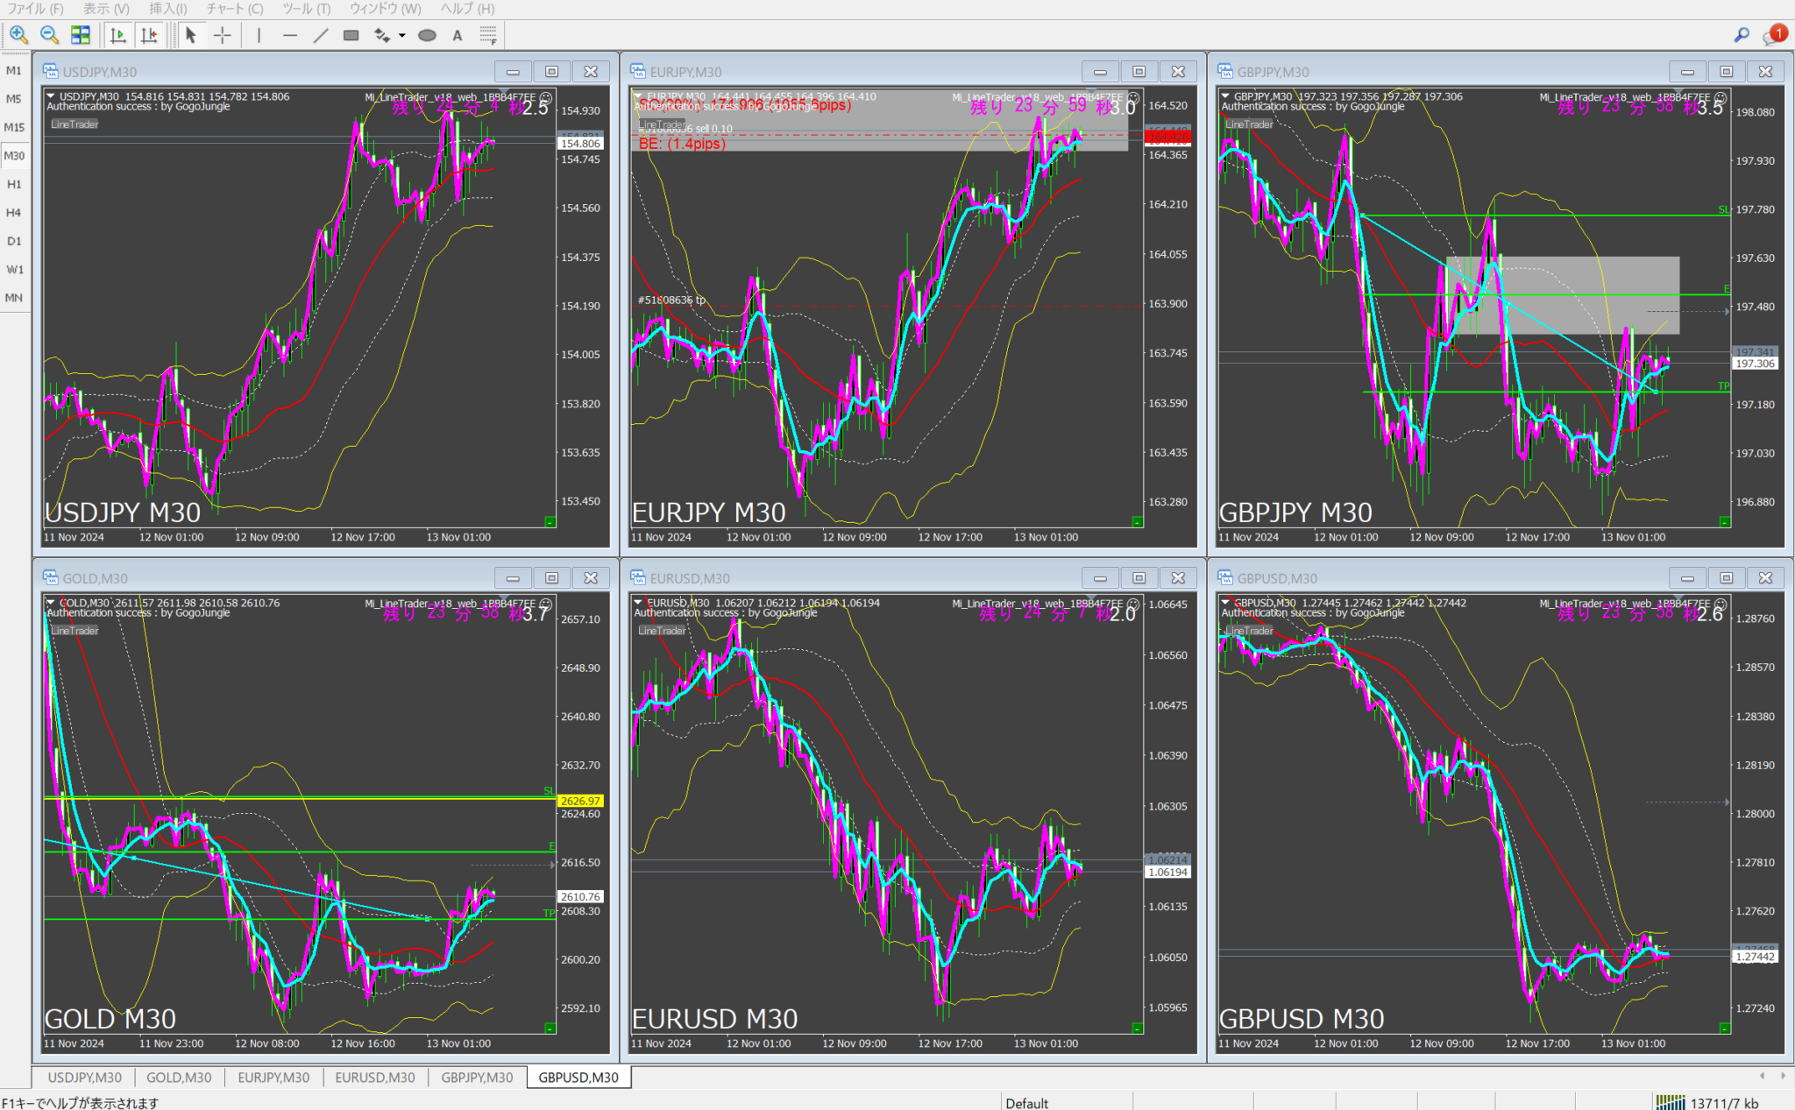The height and width of the screenshot is (1110, 1795).
Task: Expand USDJPY chart indicator triangle
Action: pos(51,96)
